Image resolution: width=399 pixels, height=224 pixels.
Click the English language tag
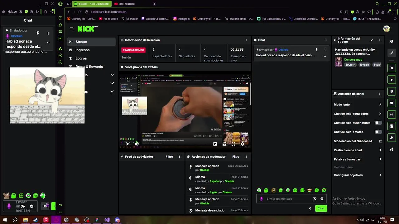point(364,65)
